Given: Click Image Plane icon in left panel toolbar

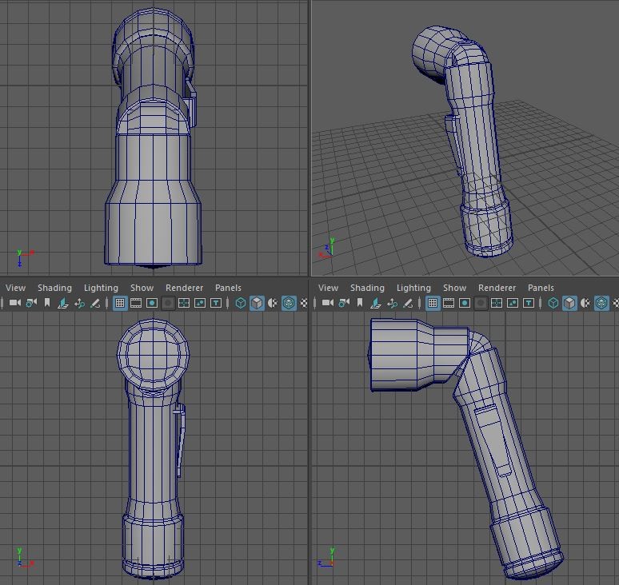Looking at the screenshot, I should (x=62, y=303).
